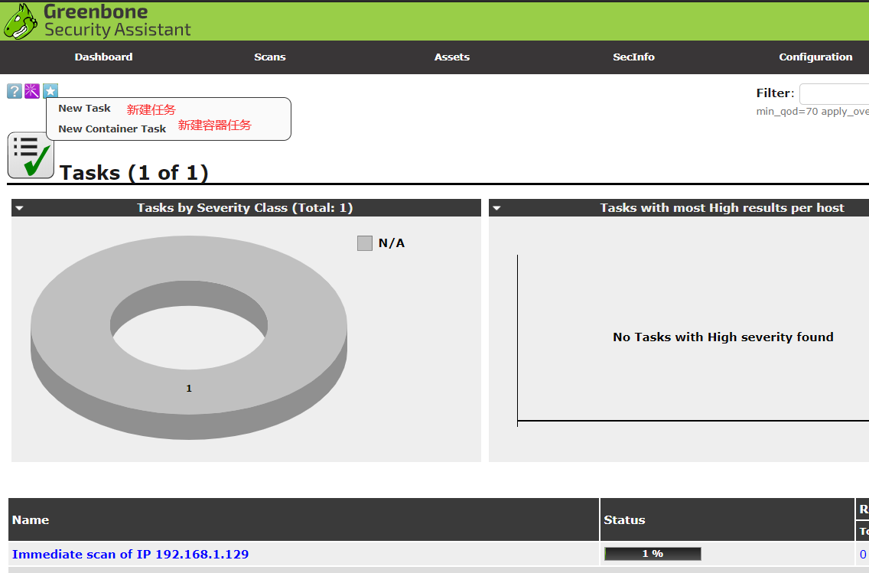This screenshot has width=869, height=573.
Task: Click the N/A gray legend swatch
Action: coord(365,243)
